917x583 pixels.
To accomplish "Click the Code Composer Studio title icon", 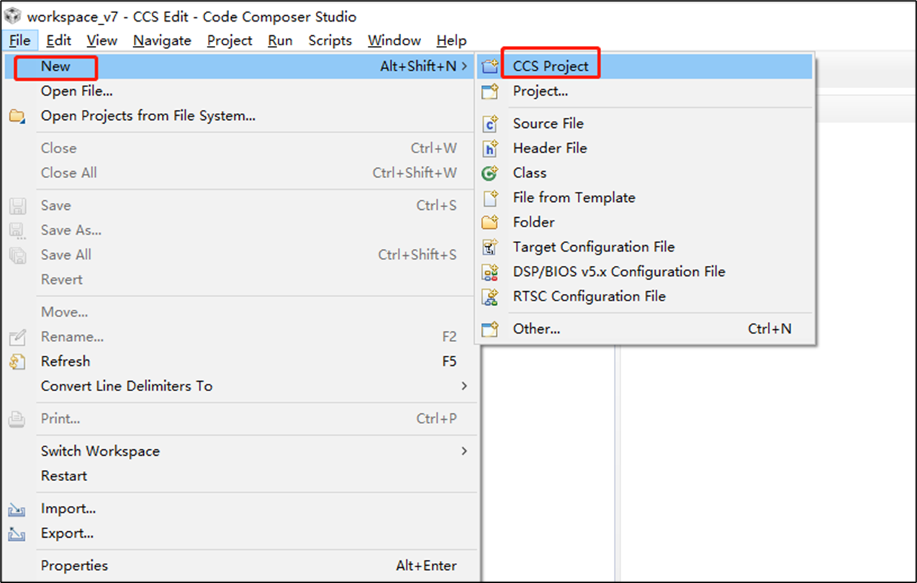I will coord(13,15).
